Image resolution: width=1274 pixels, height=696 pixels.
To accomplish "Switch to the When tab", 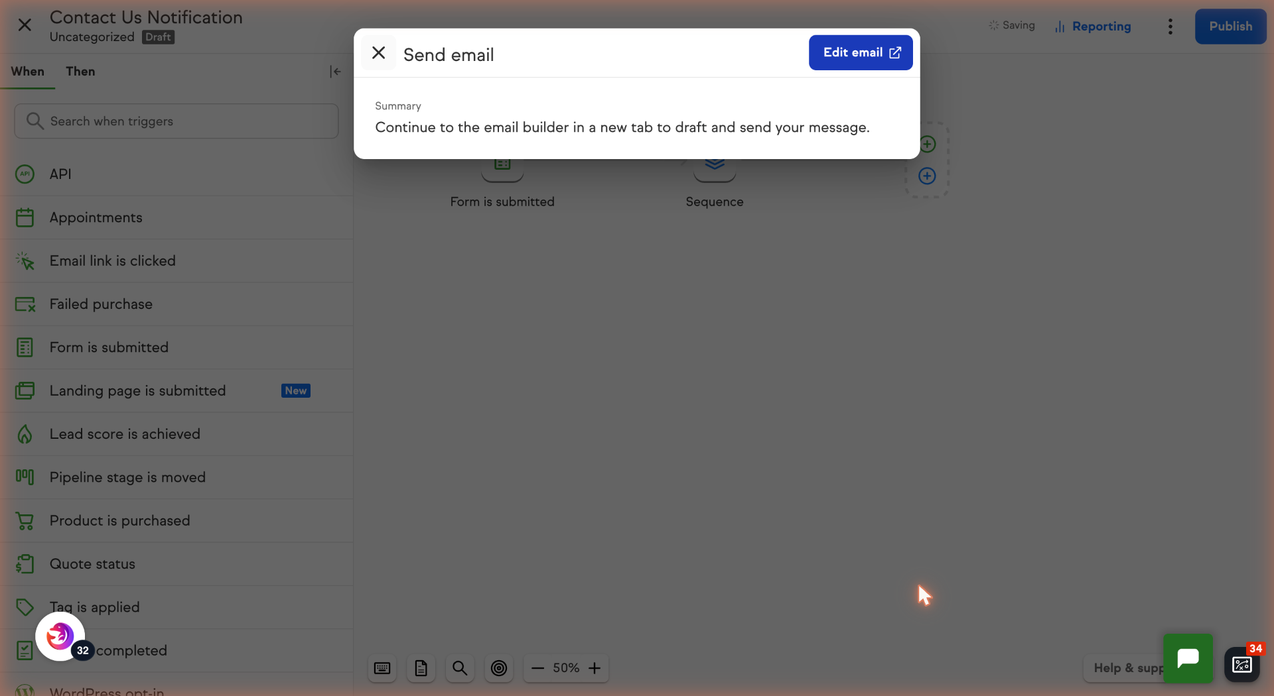I will [x=27, y=72].
